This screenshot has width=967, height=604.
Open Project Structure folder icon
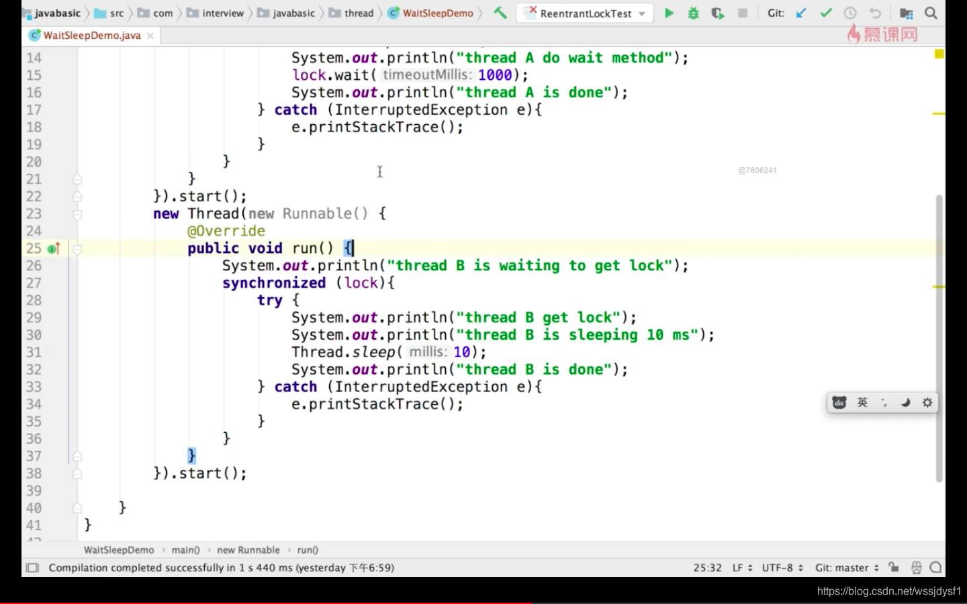[906, 13]
